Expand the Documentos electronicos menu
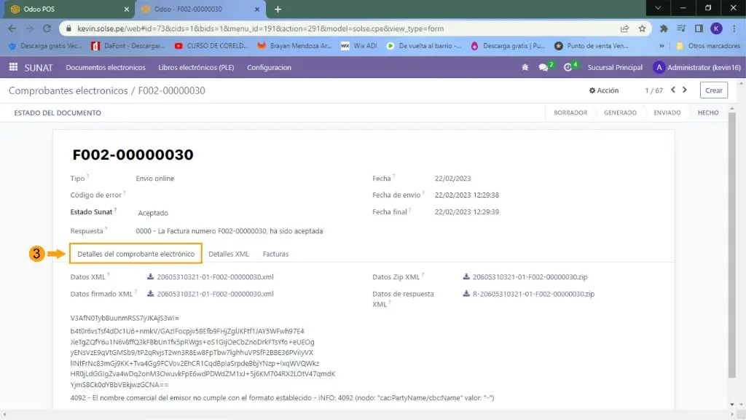 point(106,68)
